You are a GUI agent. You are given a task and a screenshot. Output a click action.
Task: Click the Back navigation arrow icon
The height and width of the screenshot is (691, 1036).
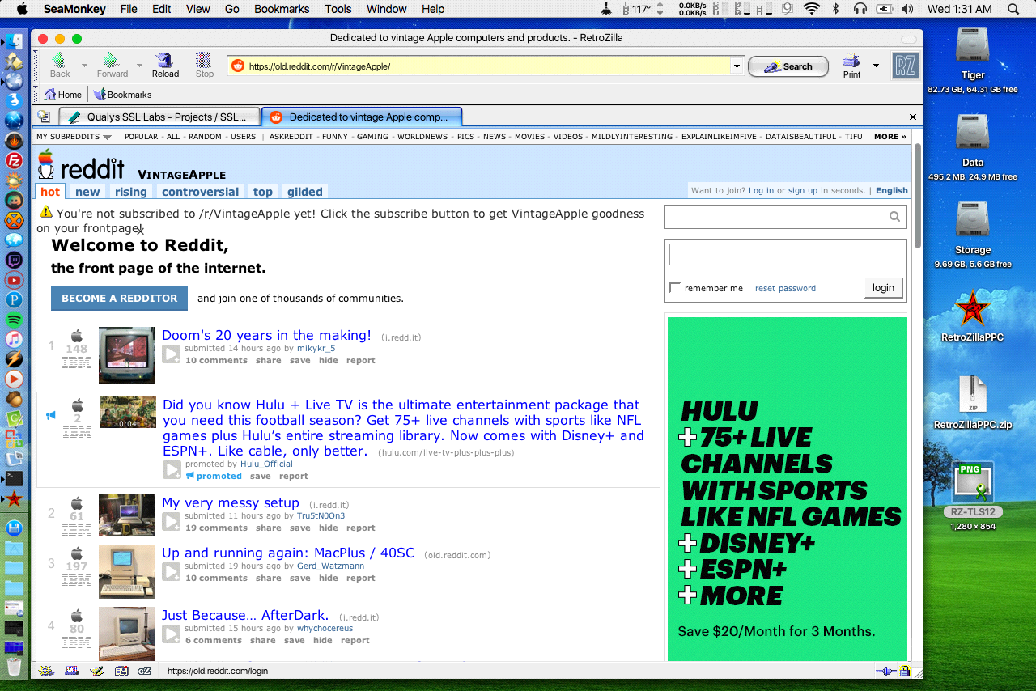coord(60,61)
